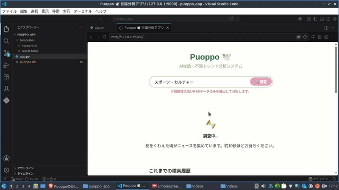Screen dimensions: 339x190
Task: Click the volume icon in system tray
Action: pos(263,186)
